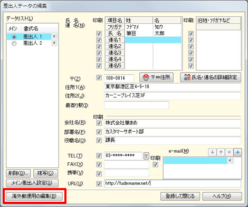This screenshot has height=207, width=248.
Task: Toggle the URL print checkbox
Action: point(99,184)
